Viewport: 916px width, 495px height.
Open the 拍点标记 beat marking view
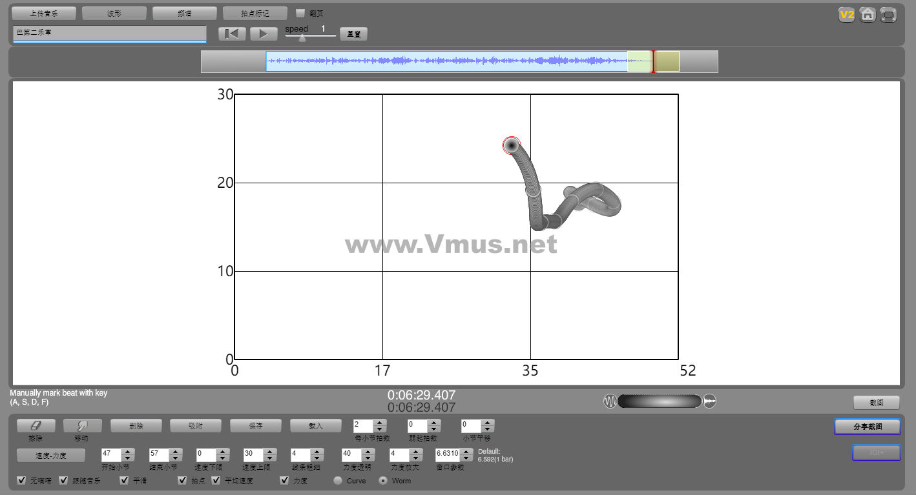click(x=255, y=13)
